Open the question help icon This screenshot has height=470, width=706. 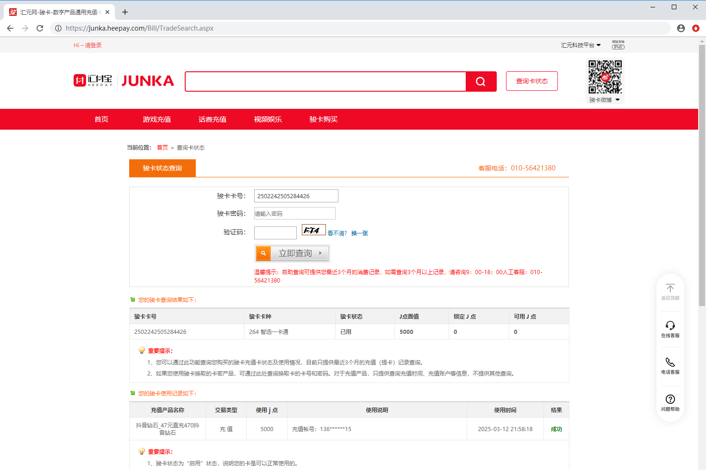(670, 399)
